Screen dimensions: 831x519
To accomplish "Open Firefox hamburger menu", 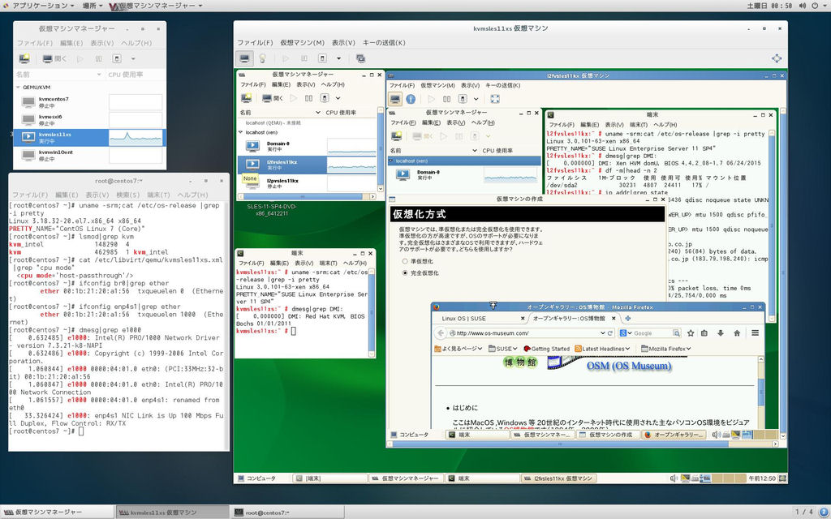I will pos(756,333).
